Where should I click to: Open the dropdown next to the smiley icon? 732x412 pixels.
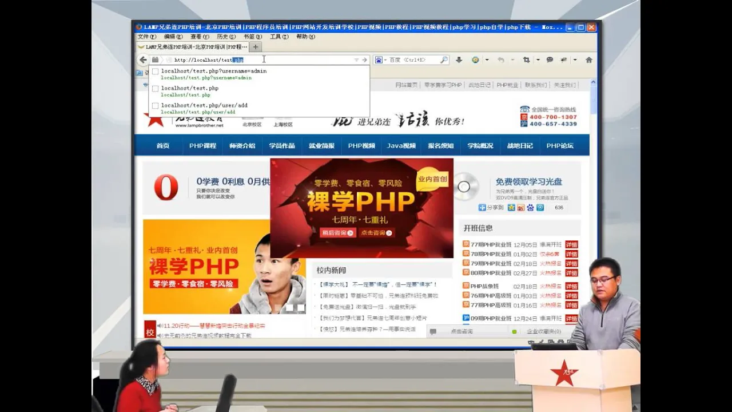pos(487,60)
